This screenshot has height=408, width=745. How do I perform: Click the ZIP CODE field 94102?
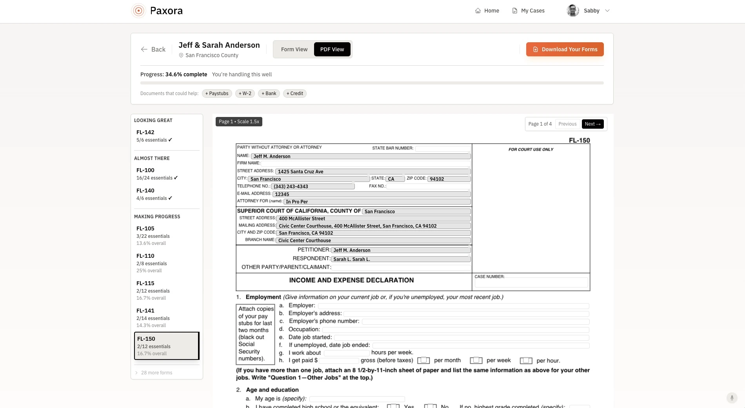[x=449, y=179]
